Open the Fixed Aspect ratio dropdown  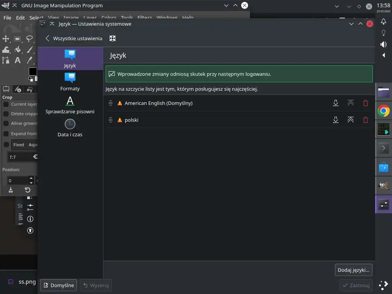point(24,145)
